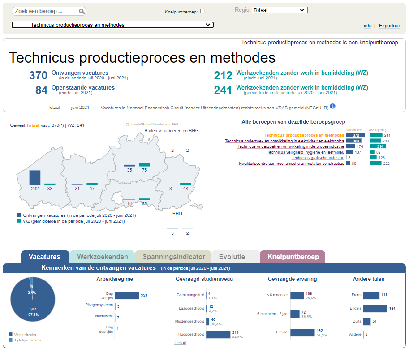Click the blue info icon after NECzU_R
The image size is (409, 349).
(x=332, y=106)
